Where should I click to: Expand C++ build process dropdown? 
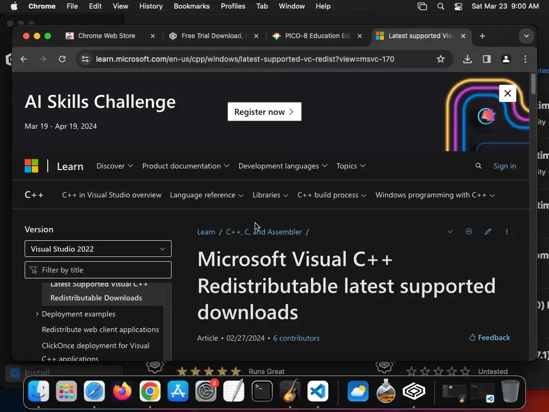tap(331, 195)
